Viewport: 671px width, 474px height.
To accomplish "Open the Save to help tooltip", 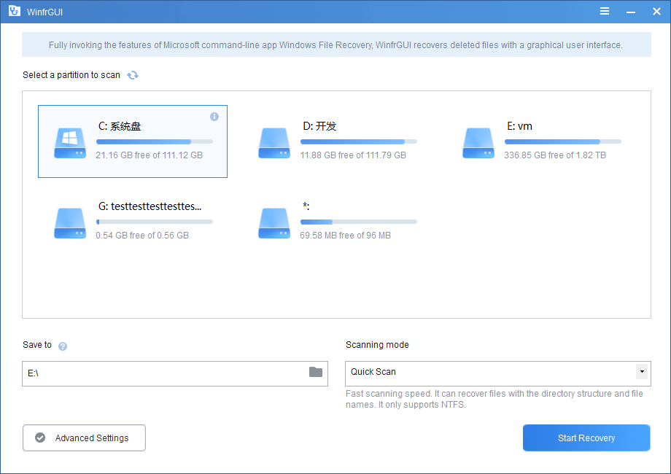I will coord(62,346).
